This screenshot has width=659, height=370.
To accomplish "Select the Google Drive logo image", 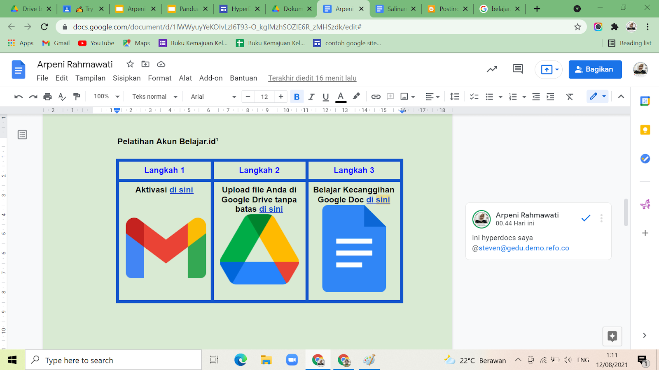I will pos(259,249).
